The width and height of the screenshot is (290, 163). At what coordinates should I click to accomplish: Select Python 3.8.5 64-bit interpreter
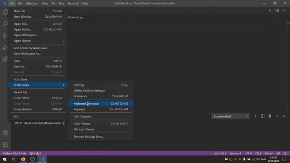coord(14,153)
